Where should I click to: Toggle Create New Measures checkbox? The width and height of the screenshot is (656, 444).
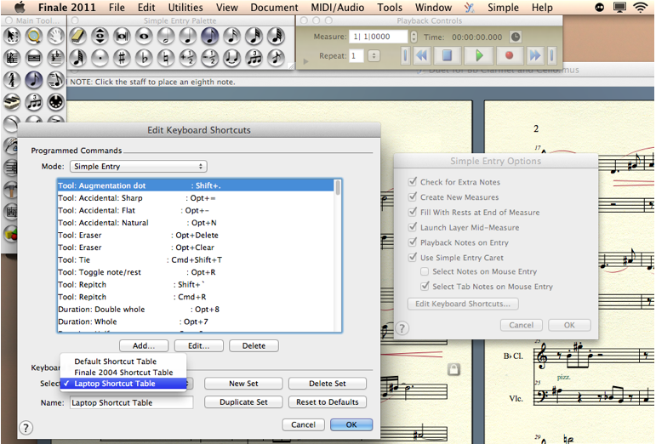point(413,197)
